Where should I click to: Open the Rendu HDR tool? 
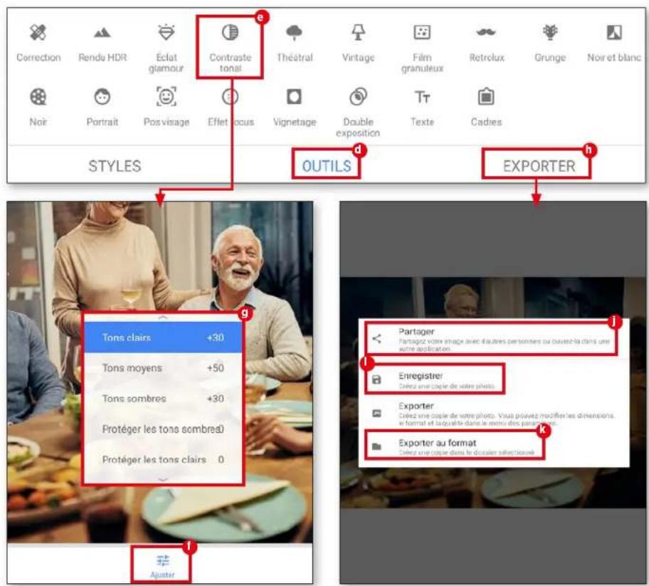102,43
